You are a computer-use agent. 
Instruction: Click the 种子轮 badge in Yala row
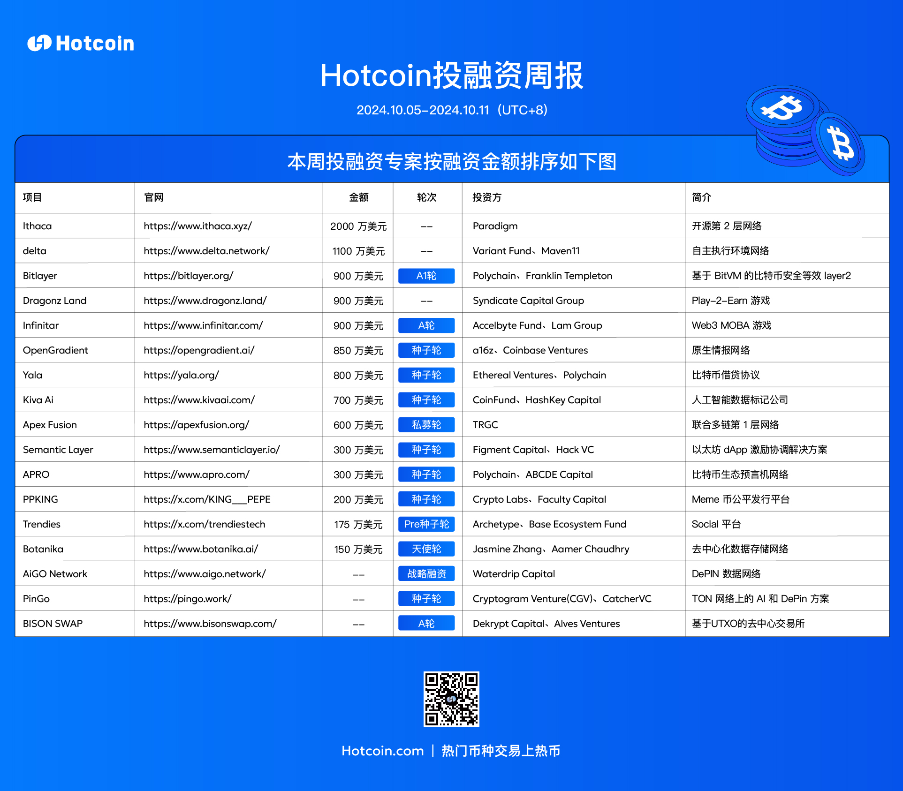click(x=426, y=375)
